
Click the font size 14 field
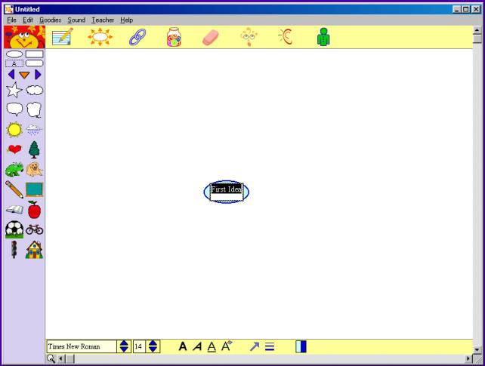139,346
